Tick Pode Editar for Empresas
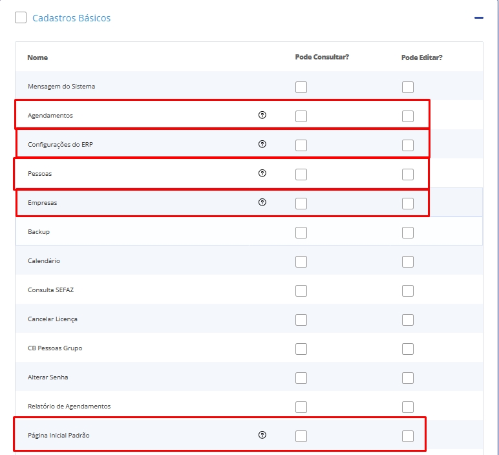 [407, 204]
